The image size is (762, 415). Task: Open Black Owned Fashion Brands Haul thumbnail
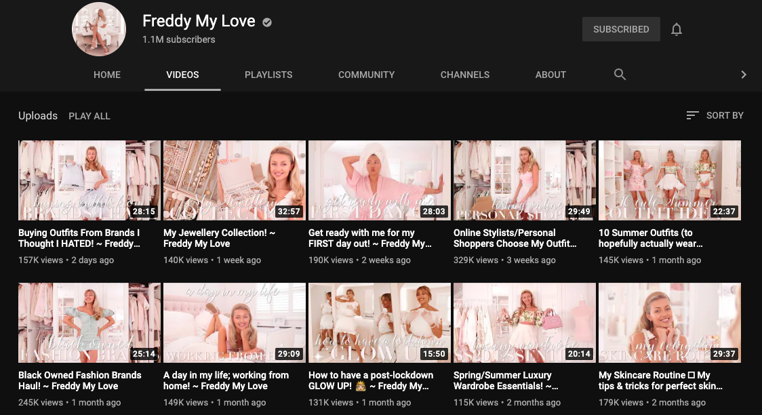(89, 323)
